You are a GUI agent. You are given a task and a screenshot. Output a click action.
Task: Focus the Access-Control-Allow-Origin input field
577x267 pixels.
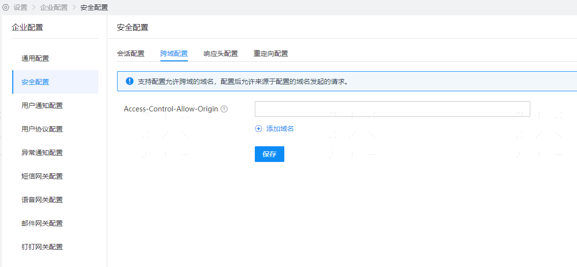coord(392,109)
